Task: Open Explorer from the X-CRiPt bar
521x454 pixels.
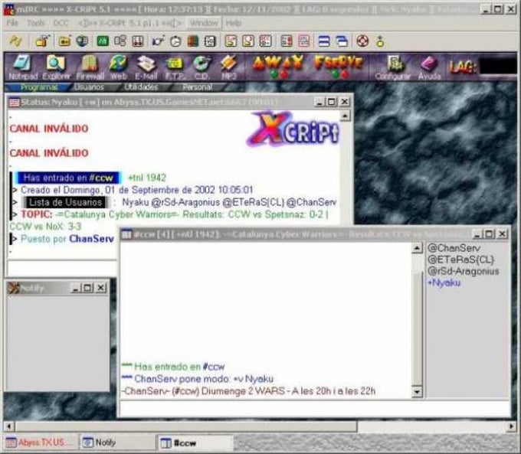Action: [x=56, y=67]
